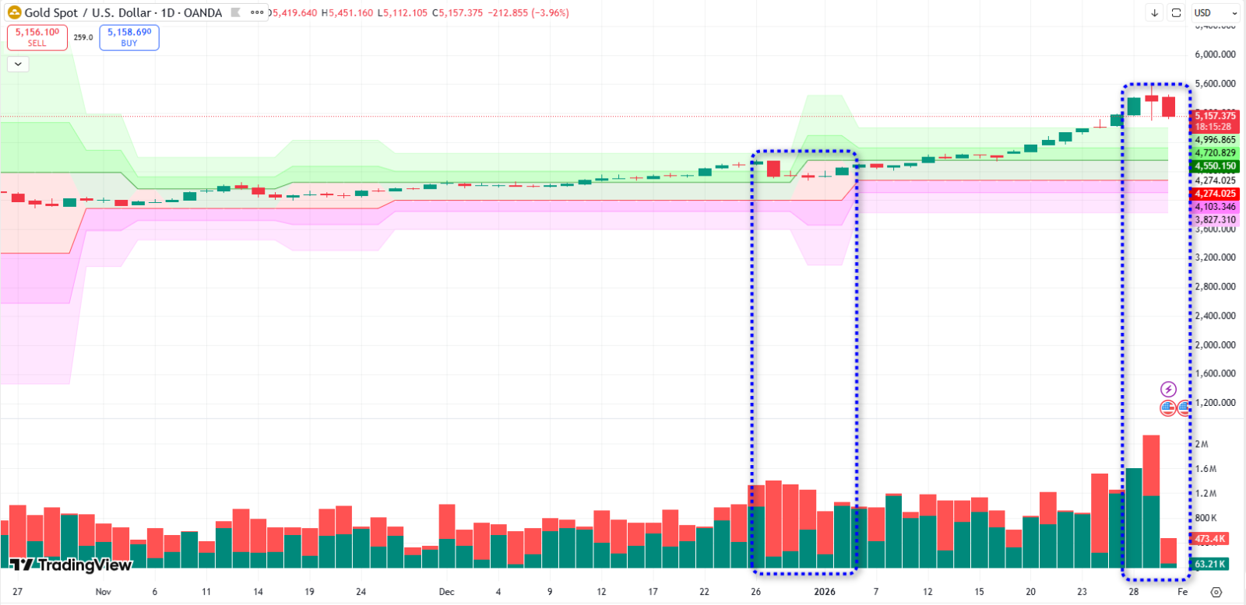Click the gold symbol logo icon
The height and width of the screenshot is (605, 1246).
(14, 12)
